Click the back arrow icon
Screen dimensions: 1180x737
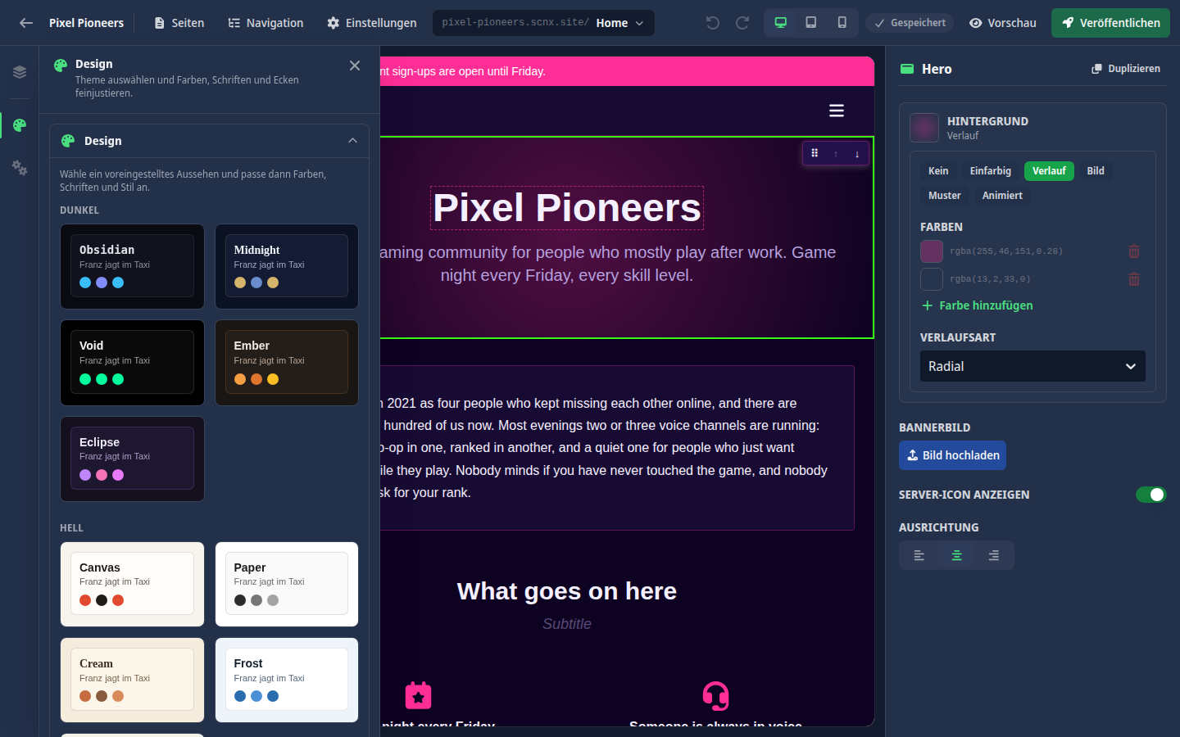pos(26,23)
